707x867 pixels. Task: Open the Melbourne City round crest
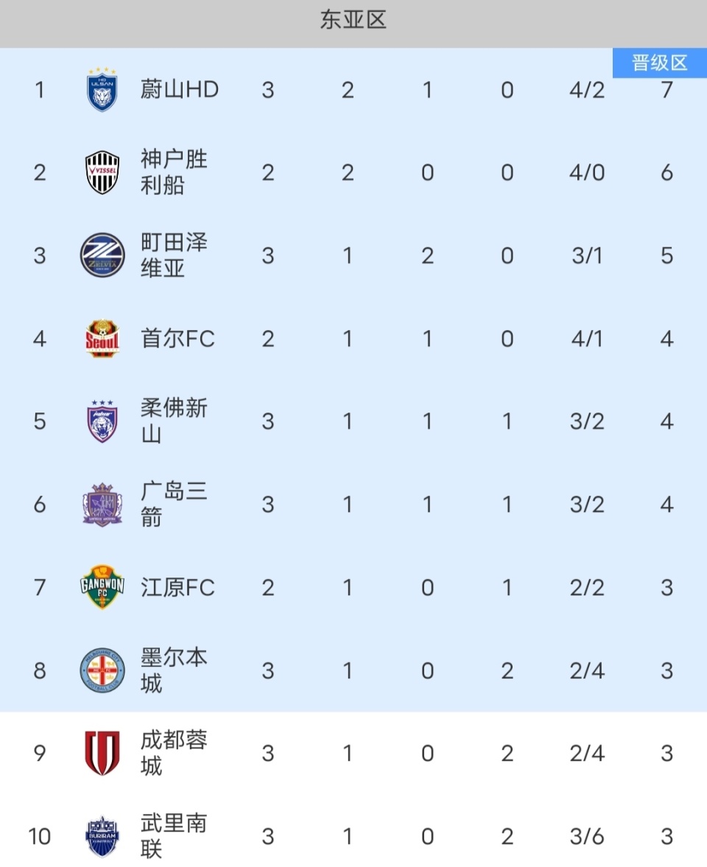click(102, 670)
